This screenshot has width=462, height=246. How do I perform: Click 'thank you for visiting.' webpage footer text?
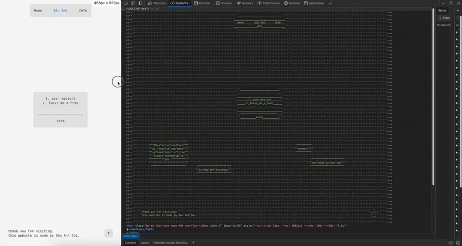(x=31, y=231)
